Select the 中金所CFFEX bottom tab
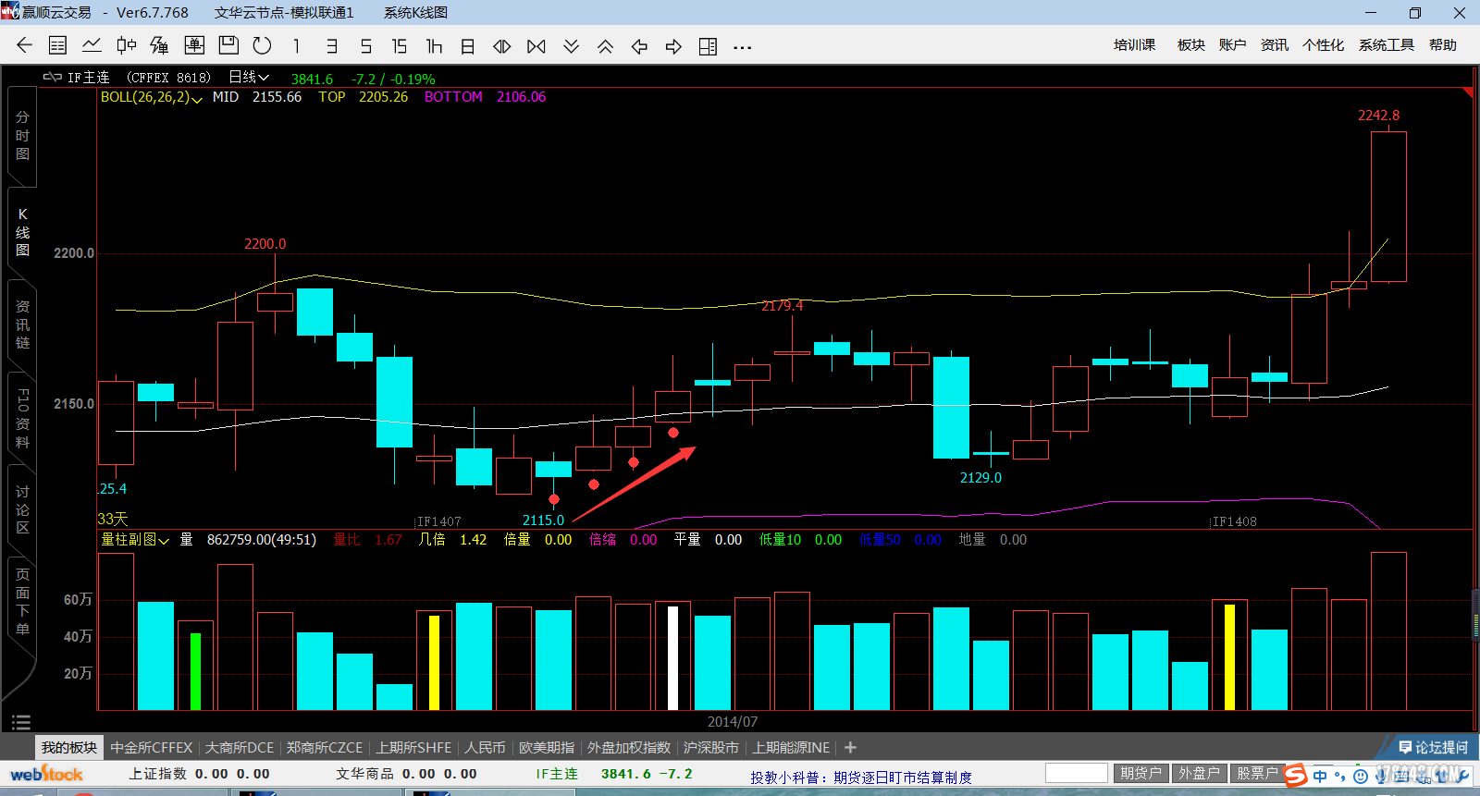Viewport: 1480px width, 796px height. (x=151, y=747)
